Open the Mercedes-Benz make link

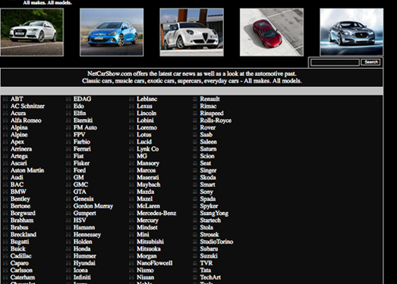(x=156, y=214)
